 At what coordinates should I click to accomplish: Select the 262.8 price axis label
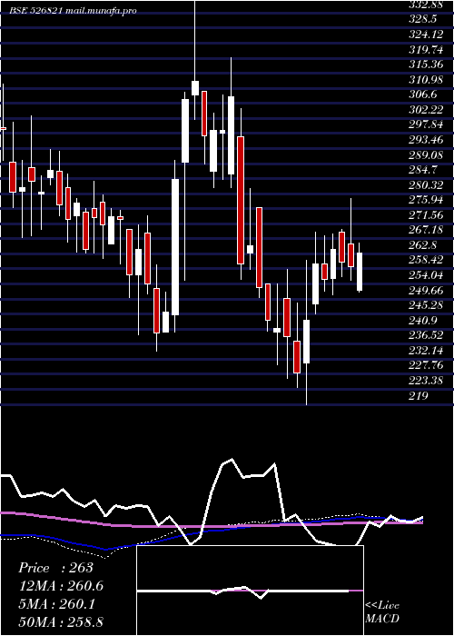pyautogui.click(x=423, y=245)
